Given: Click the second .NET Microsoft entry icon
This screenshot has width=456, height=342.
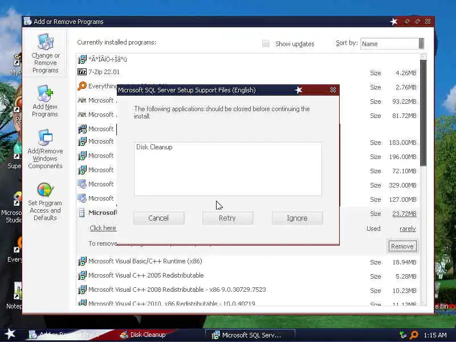Looking at the screenshot, I should pos(82,115).
